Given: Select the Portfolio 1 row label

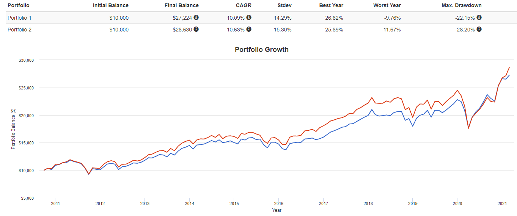Looking at the screenshot, I should (20, 18).
